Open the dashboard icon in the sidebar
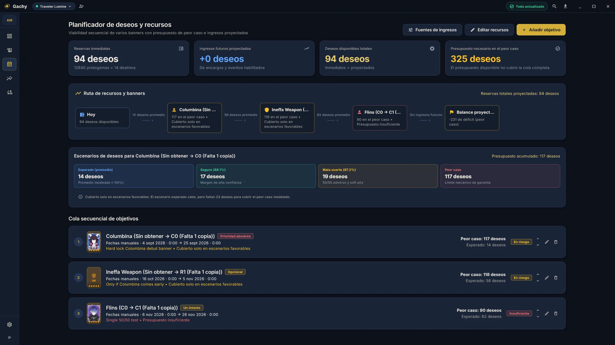615x345 pixels. tap(9, 36)
